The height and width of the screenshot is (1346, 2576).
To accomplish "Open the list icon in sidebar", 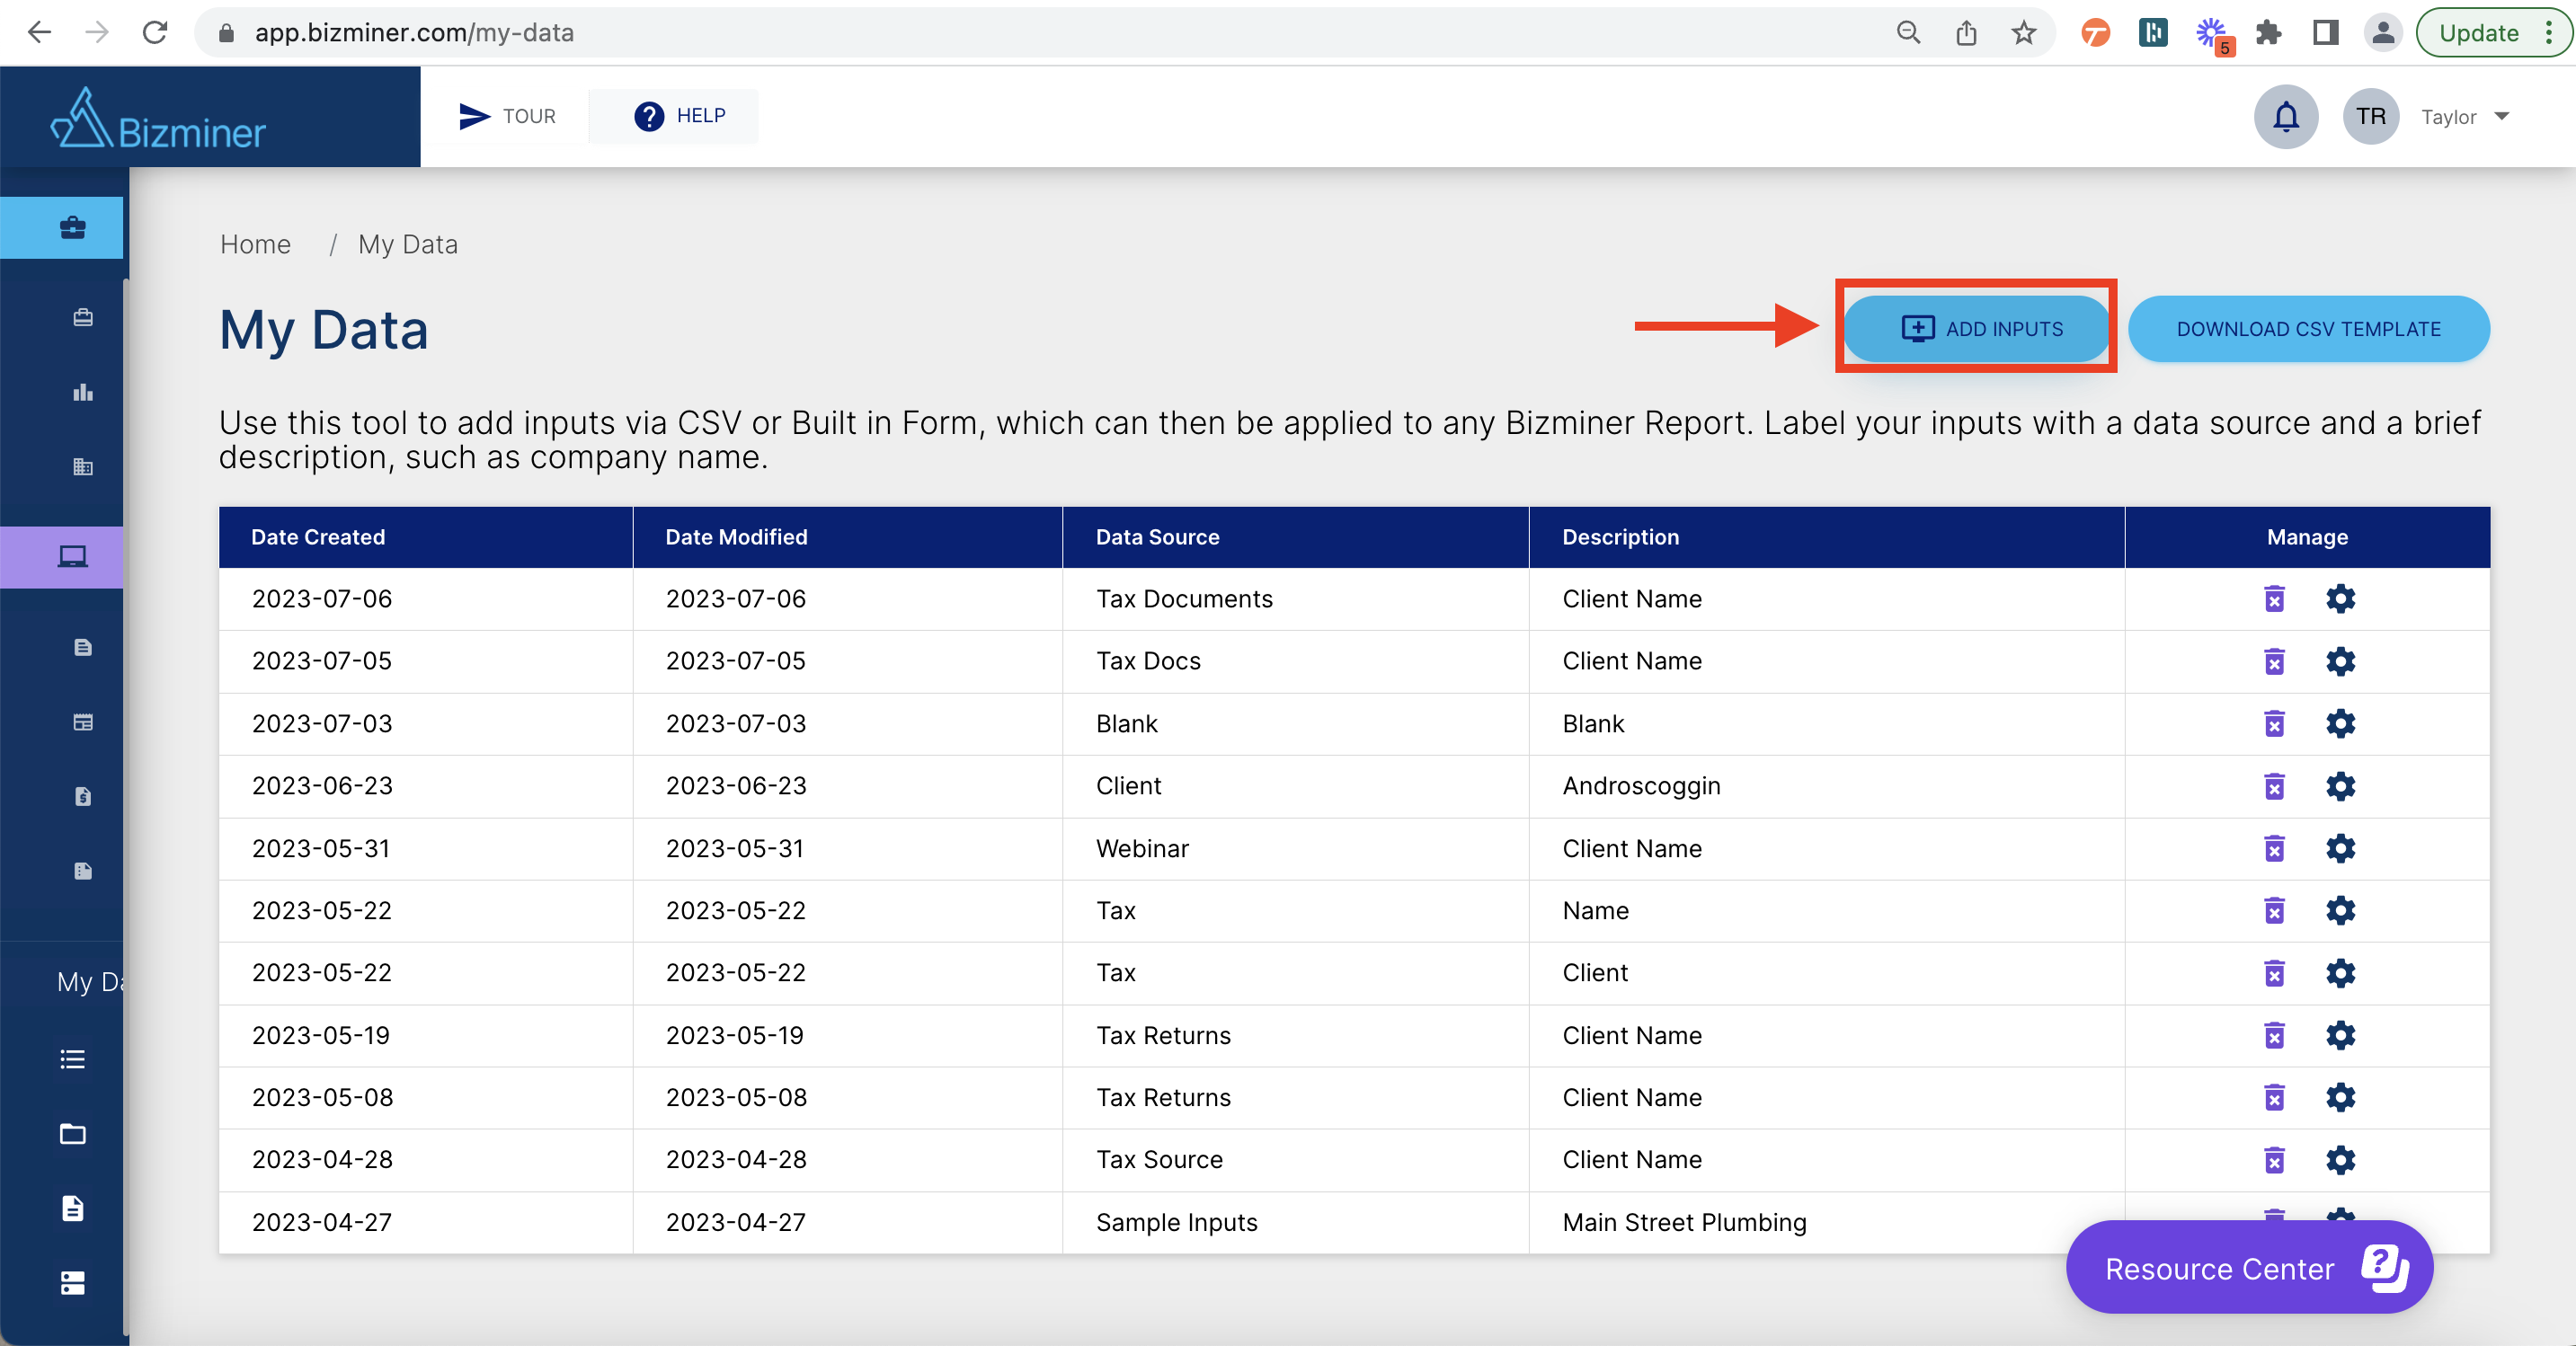I will click(72, 1059).
